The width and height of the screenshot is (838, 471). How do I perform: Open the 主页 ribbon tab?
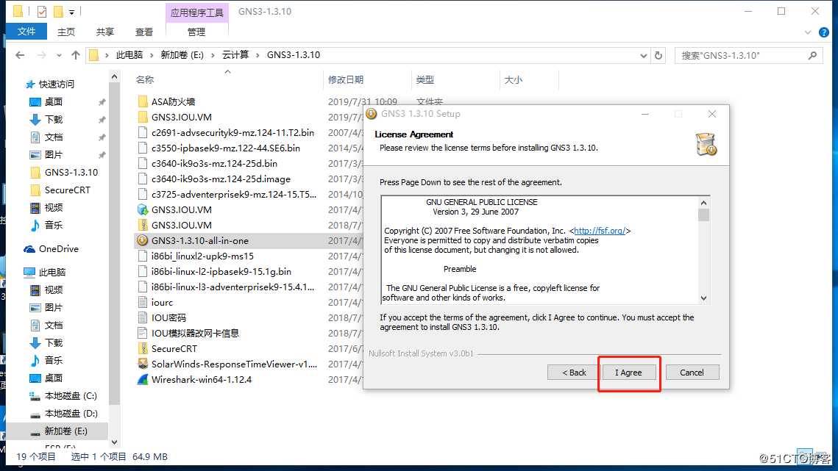(66, 32)
